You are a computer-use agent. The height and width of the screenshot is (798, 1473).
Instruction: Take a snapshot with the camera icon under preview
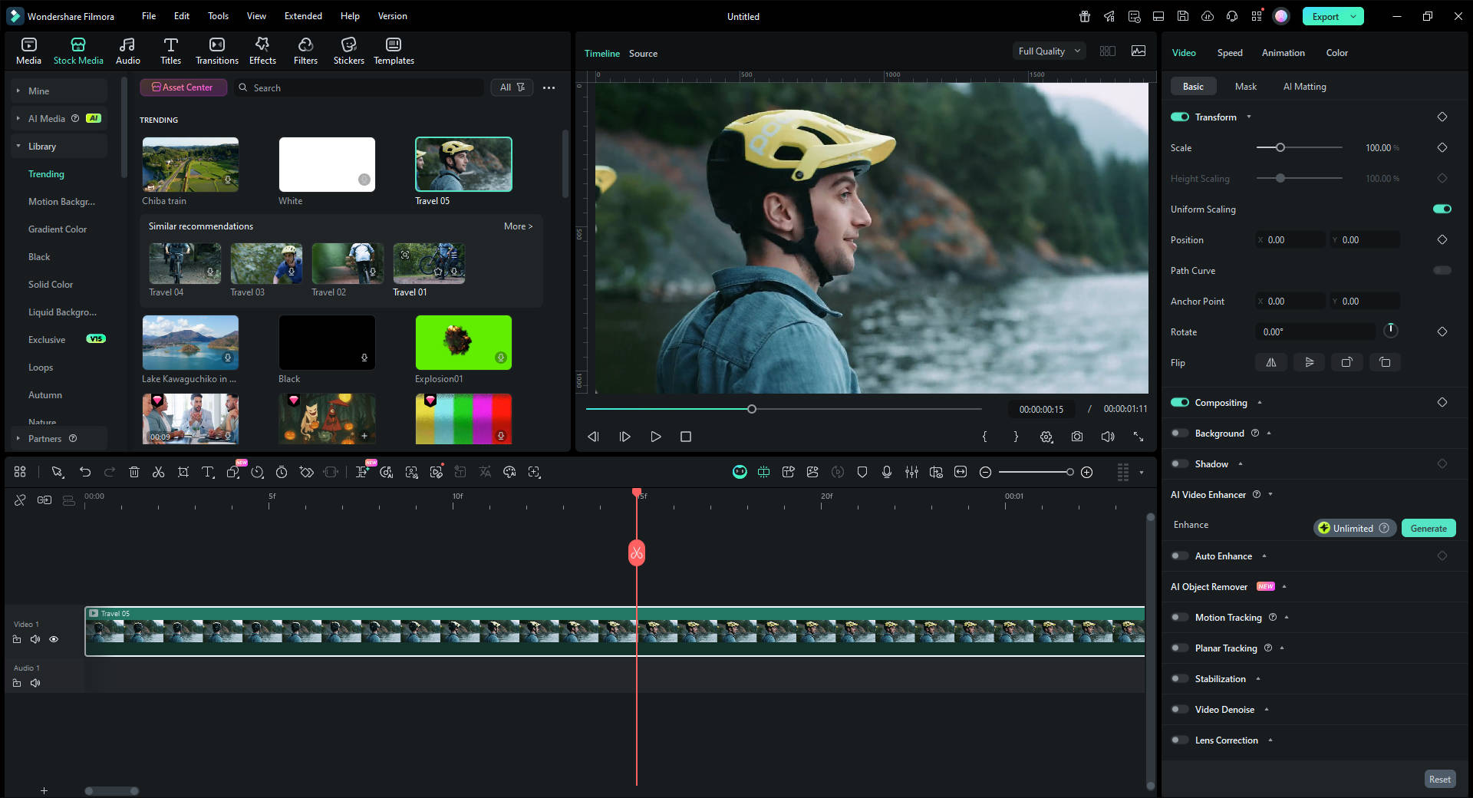[1076, 437]
